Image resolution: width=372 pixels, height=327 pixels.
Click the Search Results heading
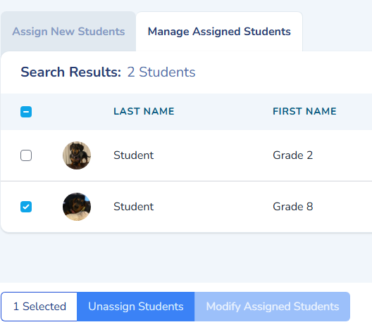point(71,72)
